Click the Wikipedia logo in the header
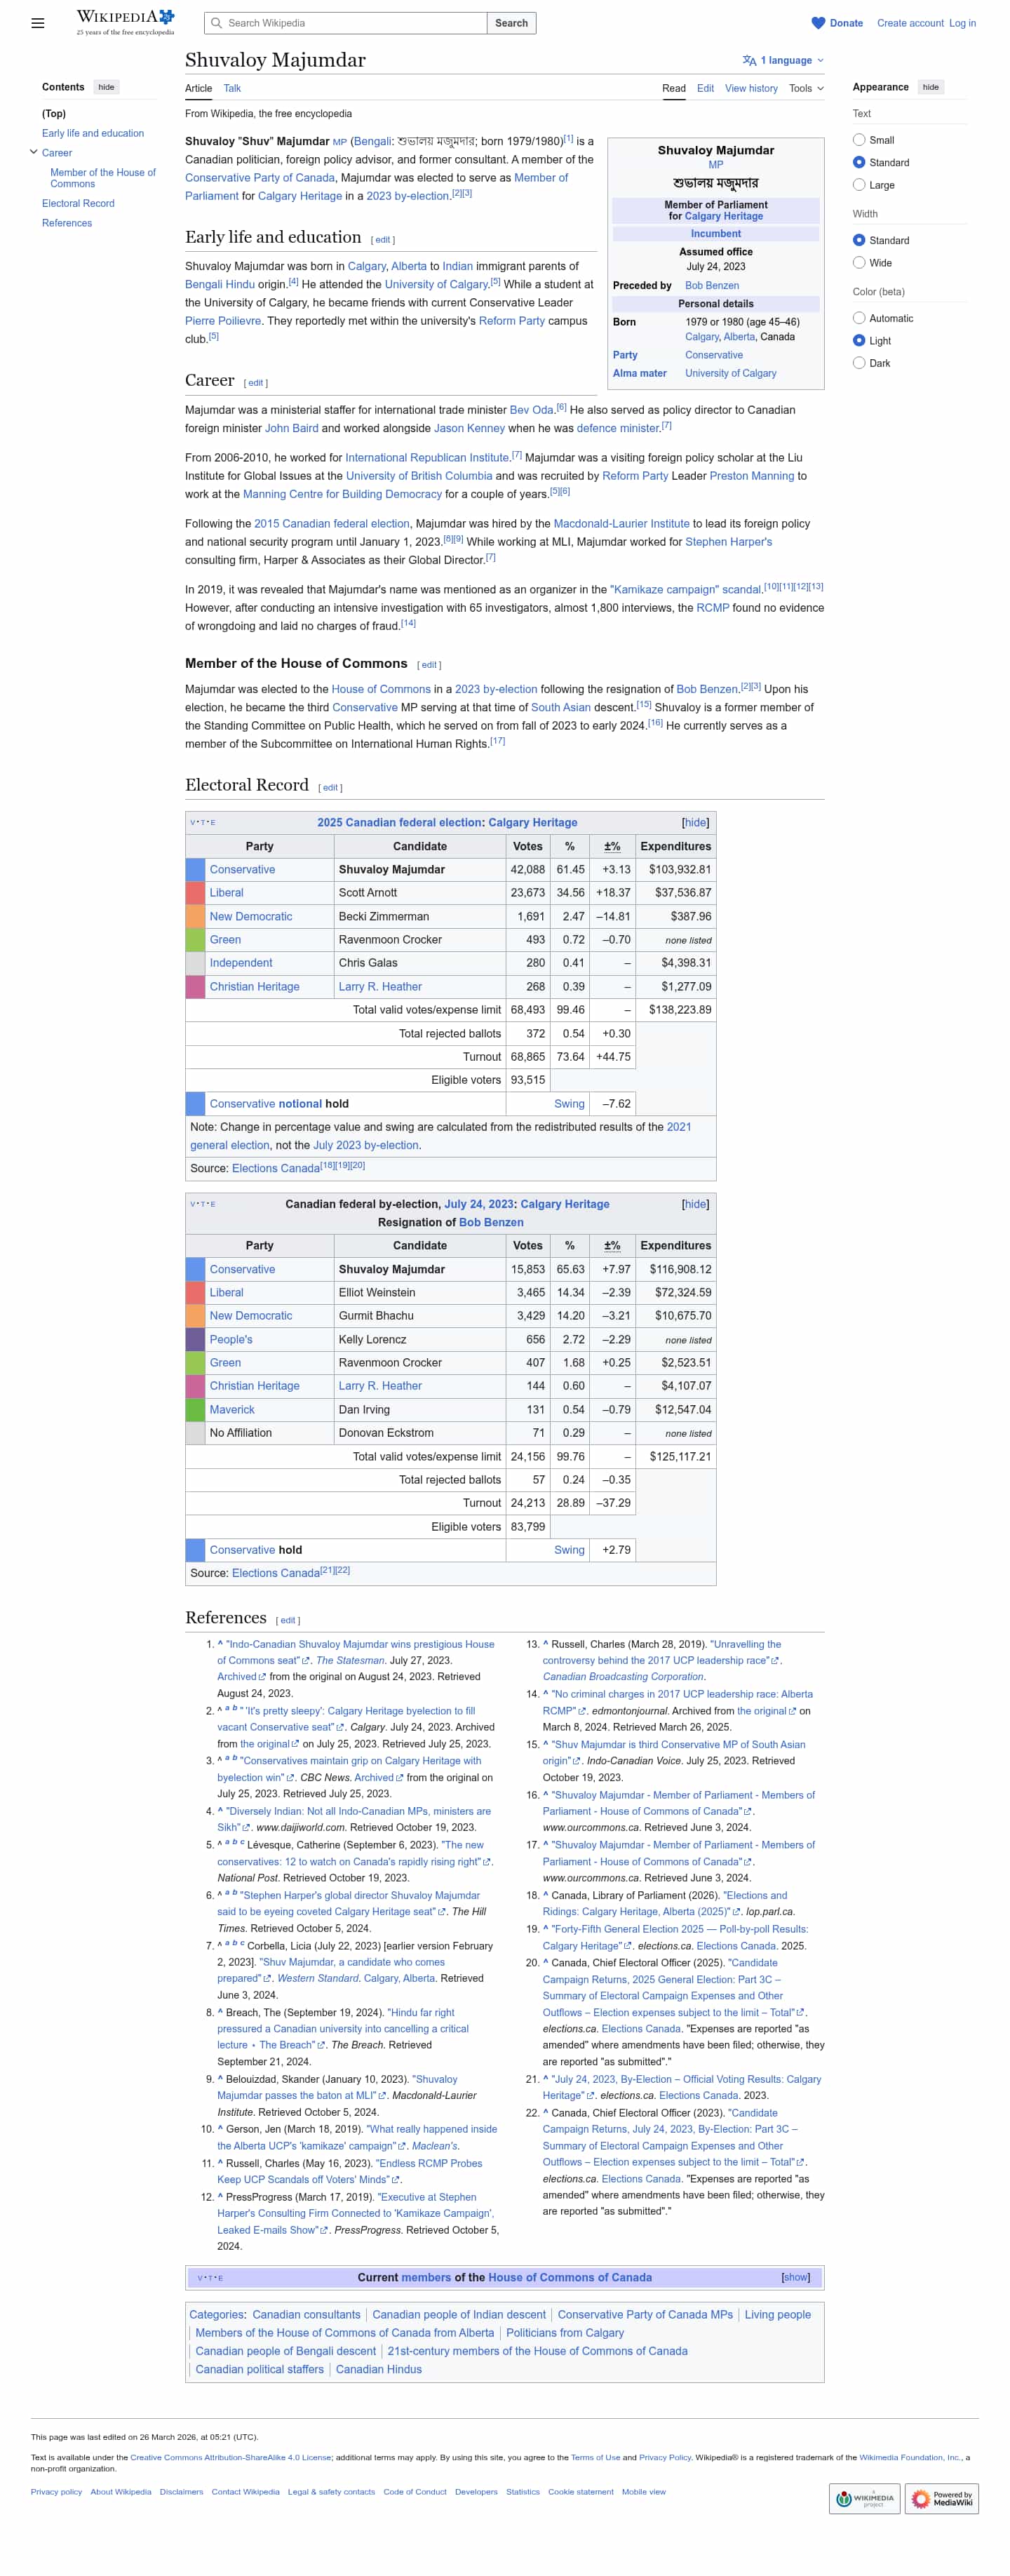This screenshot has height=2576, width=1010. click(x=125, y=22)
